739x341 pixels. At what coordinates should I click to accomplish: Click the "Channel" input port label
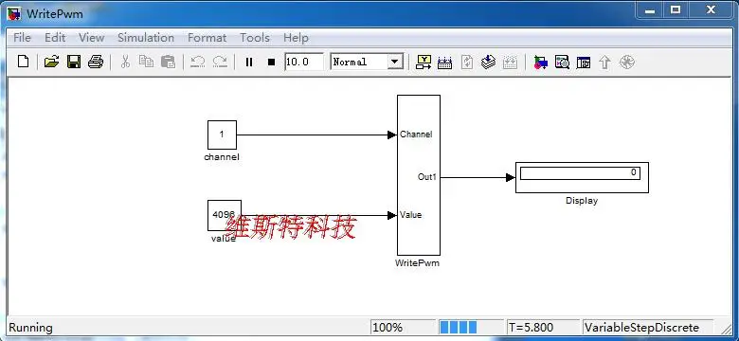[416, 135]
